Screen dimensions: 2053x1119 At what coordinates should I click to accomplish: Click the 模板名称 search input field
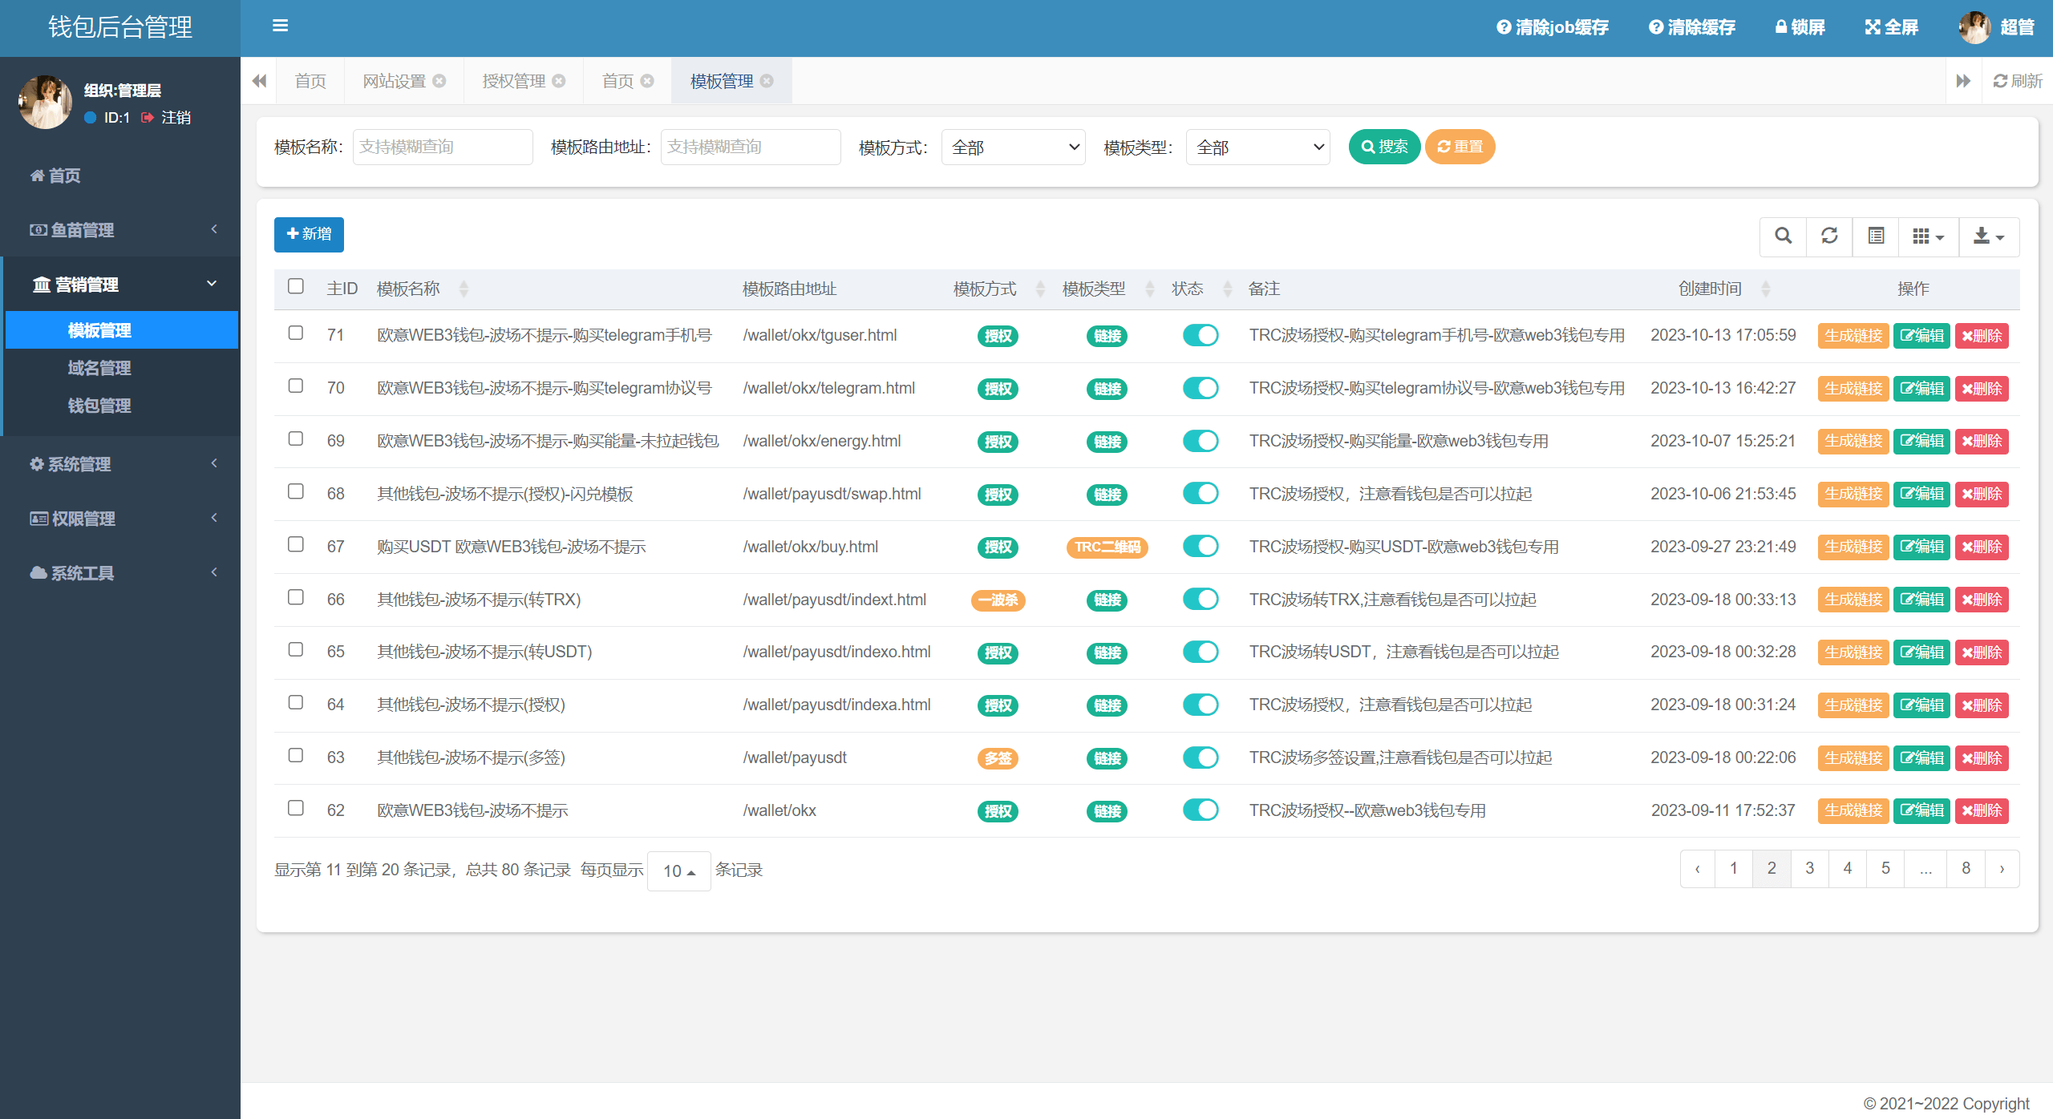point(443,147)
